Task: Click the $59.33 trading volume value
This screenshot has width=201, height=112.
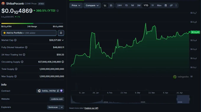Action: [x=60, y=55]
